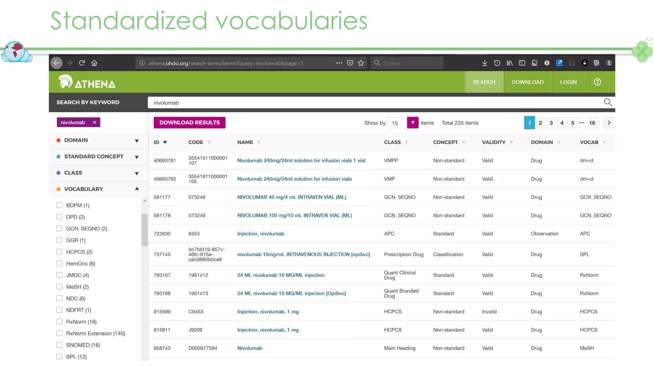Check the RxNorm (18) vocabulary filter
Screen dimensions: 653x367
pos(59,322)
